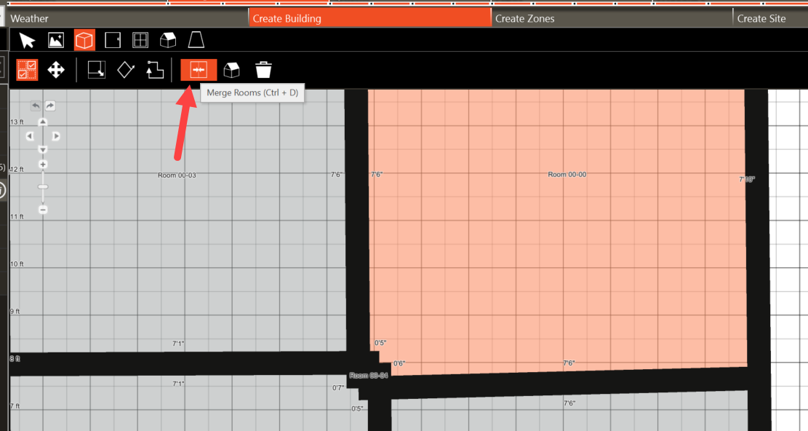808x431 pixels.
Task: Pan the canvas view right
Action: click(56, 136)
